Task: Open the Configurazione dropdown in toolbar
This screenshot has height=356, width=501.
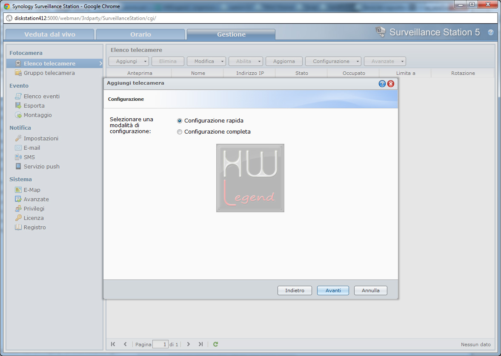Action: [333, 61]
